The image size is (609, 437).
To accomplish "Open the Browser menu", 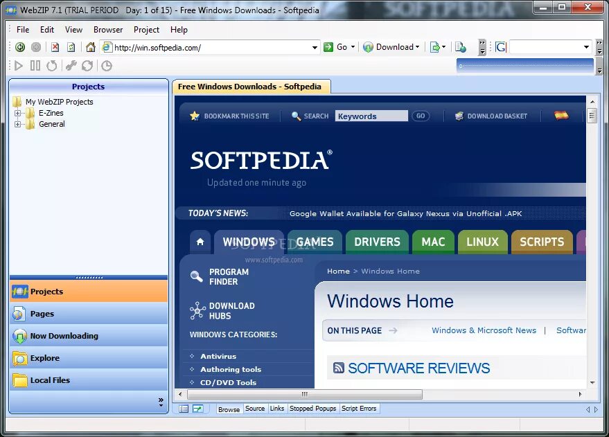I will point(108,30).
